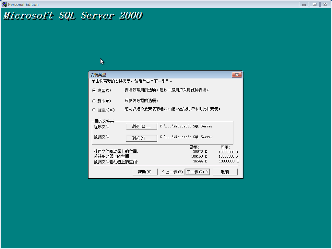The width and height of the screenshot is (332, 249).
Task: Click the data files destination path text
Action: [186, 137]
